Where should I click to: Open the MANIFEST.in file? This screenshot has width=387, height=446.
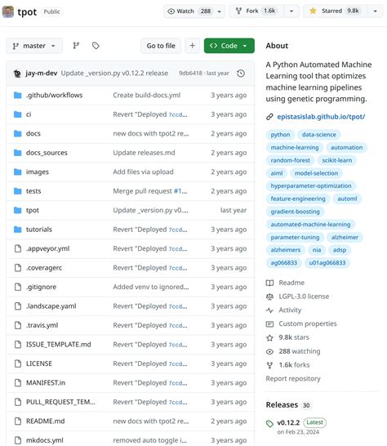click(46, 383)
